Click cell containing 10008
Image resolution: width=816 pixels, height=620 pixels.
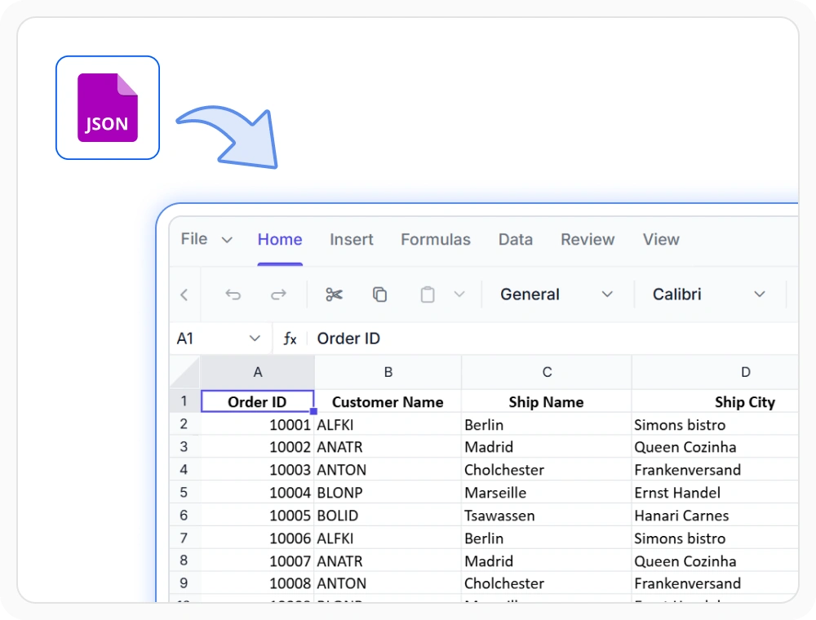258,583
